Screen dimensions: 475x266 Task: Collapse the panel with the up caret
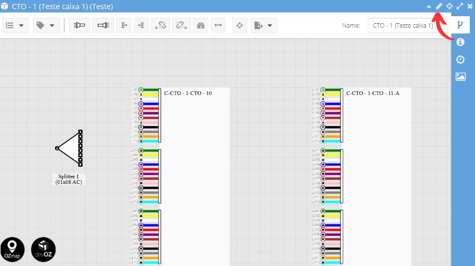point(429,6)
